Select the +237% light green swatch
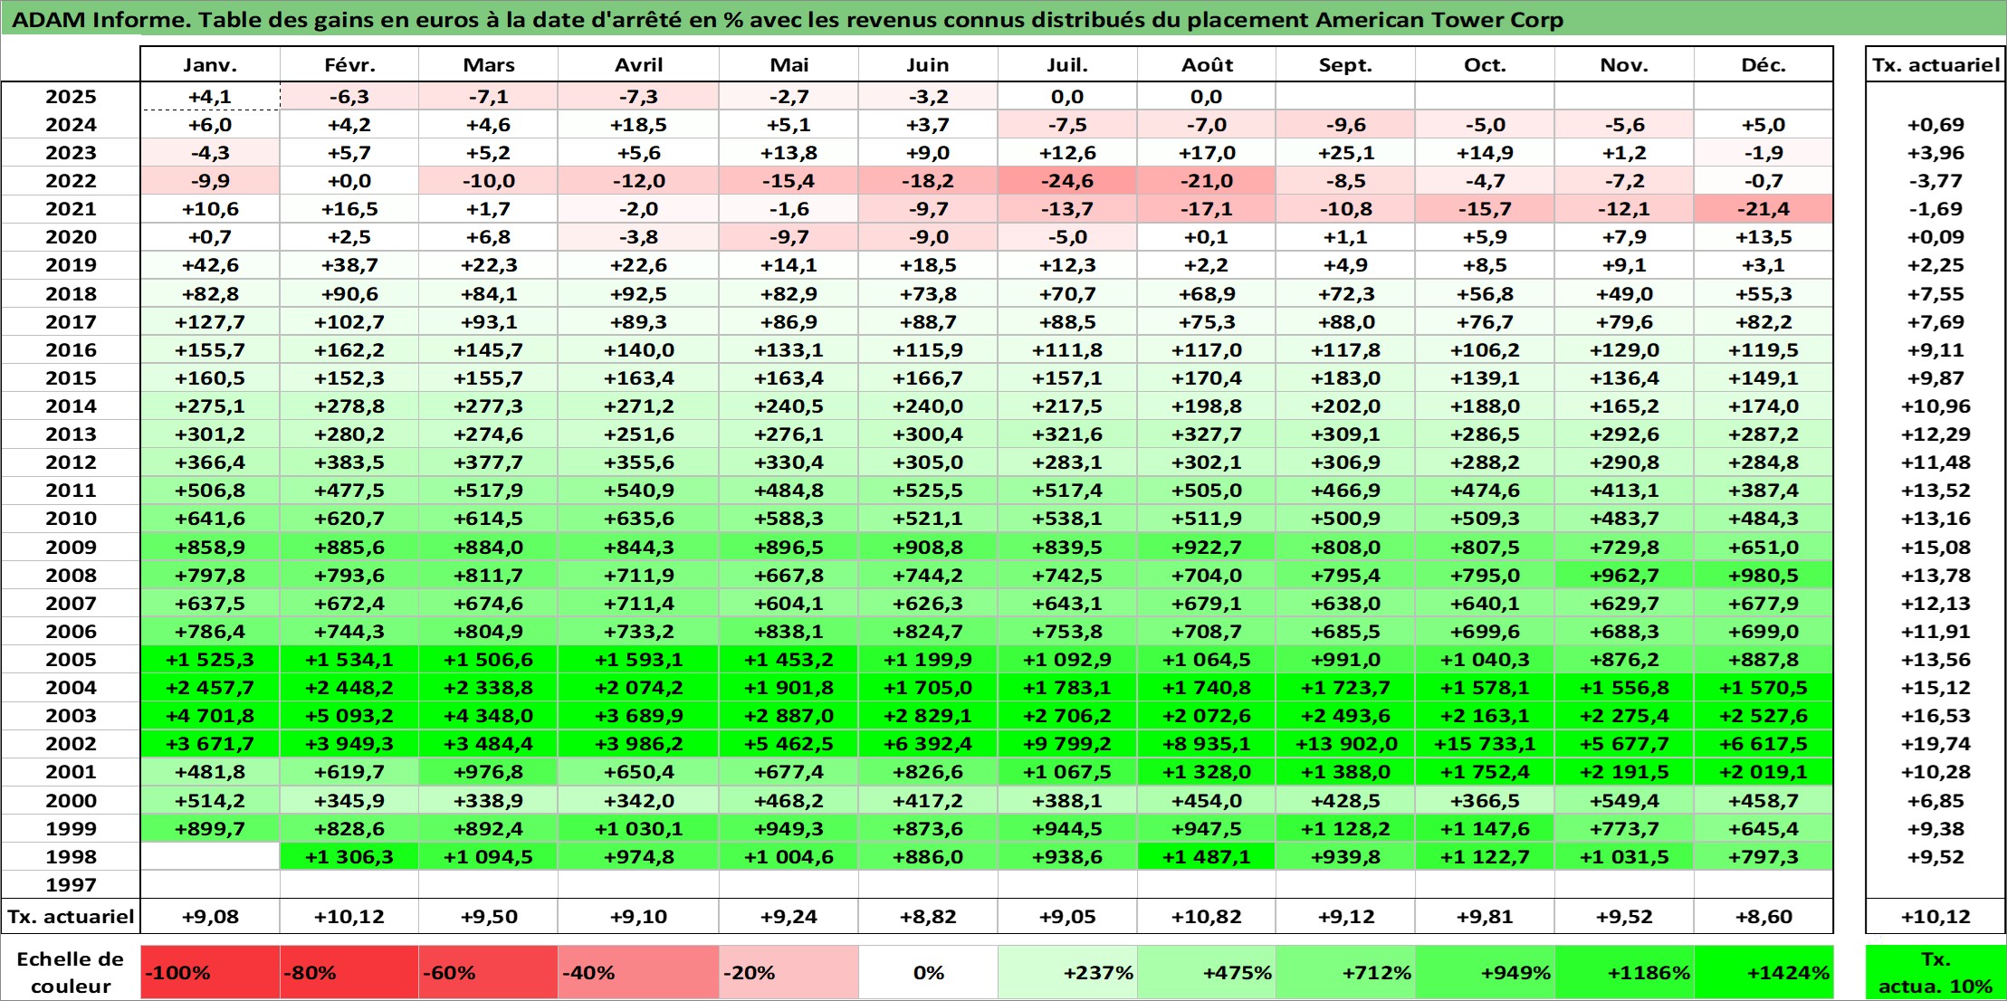The height and width of the screenshot is (1001, 2007). (1067, 973)
